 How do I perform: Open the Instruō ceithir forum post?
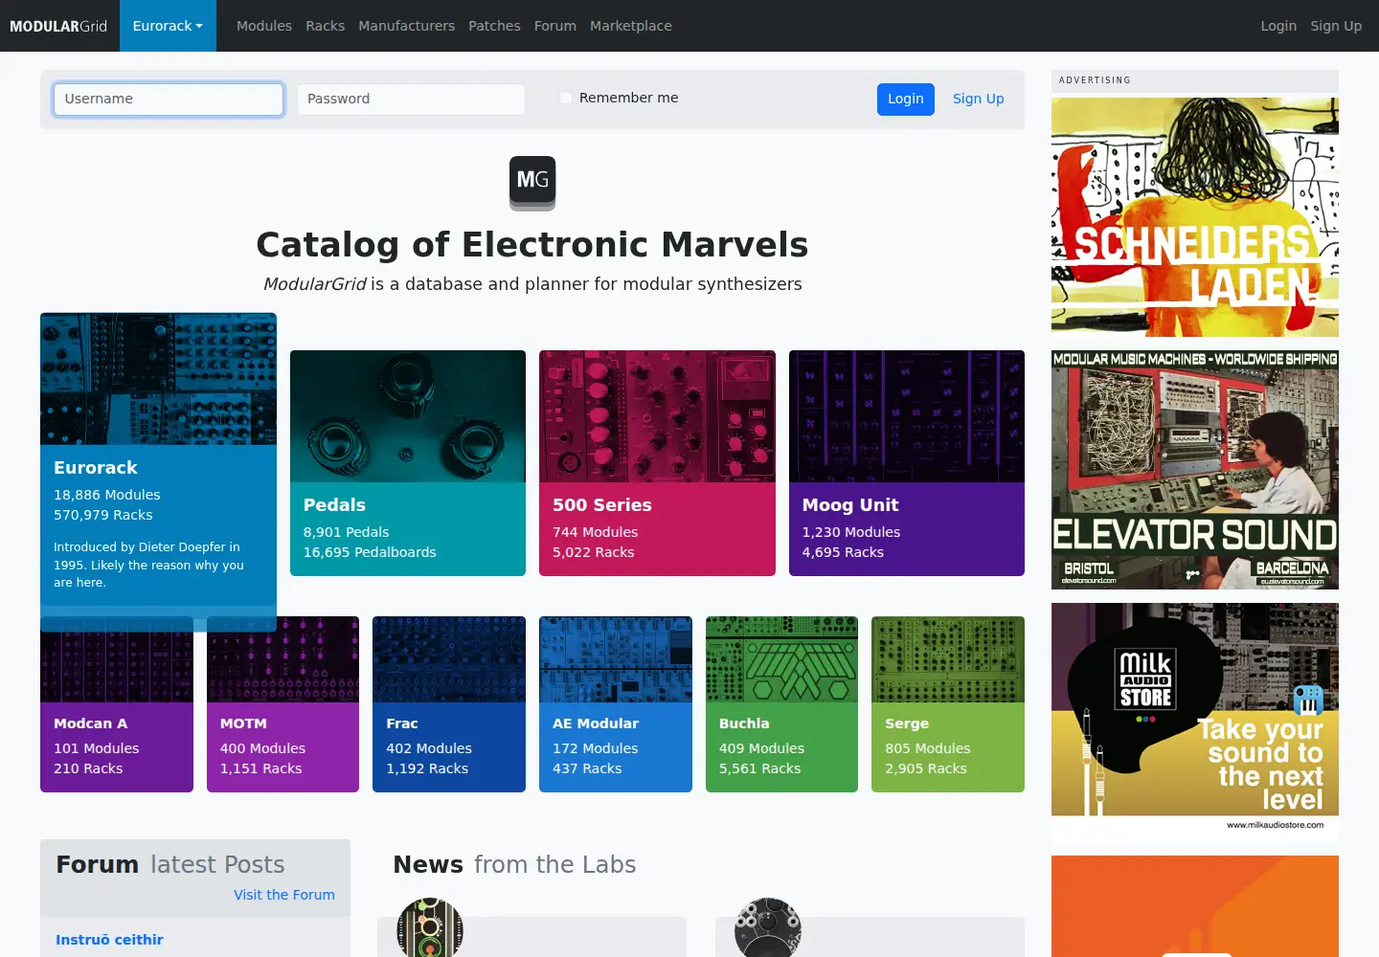pyautogui.click(x=109, y=940)
